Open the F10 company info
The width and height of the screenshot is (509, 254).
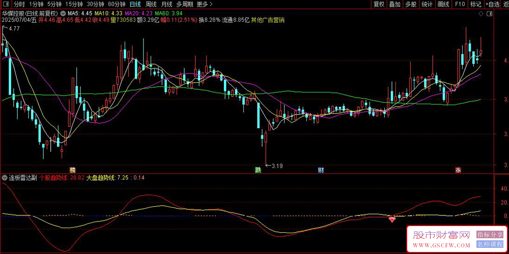click(x=460, y=4)
